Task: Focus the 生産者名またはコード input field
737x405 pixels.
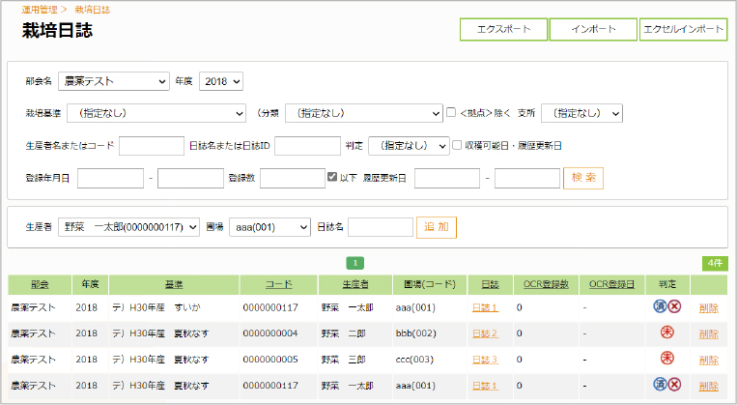Action: tap(152, 146)
